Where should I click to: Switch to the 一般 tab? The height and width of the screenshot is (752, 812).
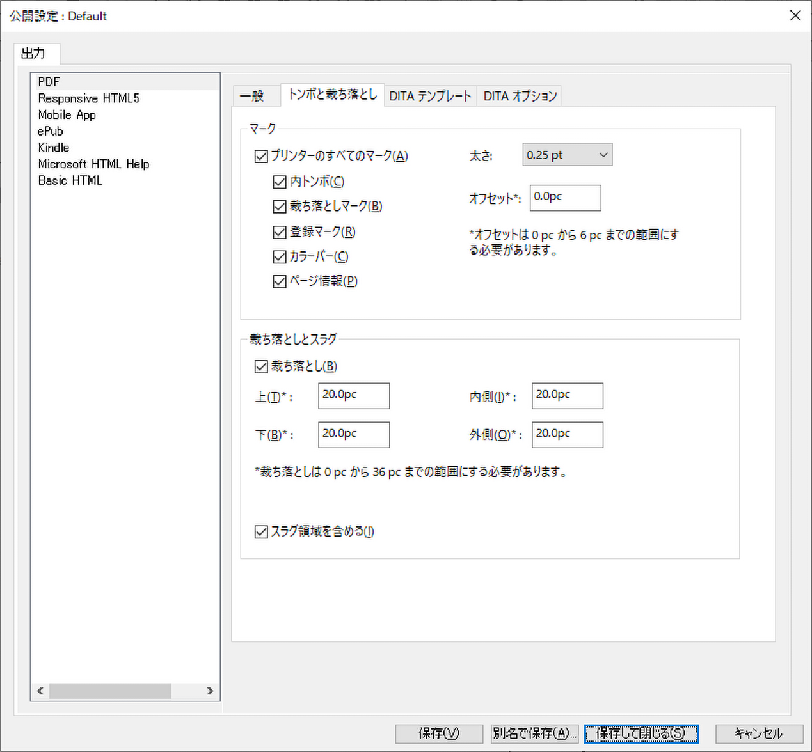click(x=252, y=96)
